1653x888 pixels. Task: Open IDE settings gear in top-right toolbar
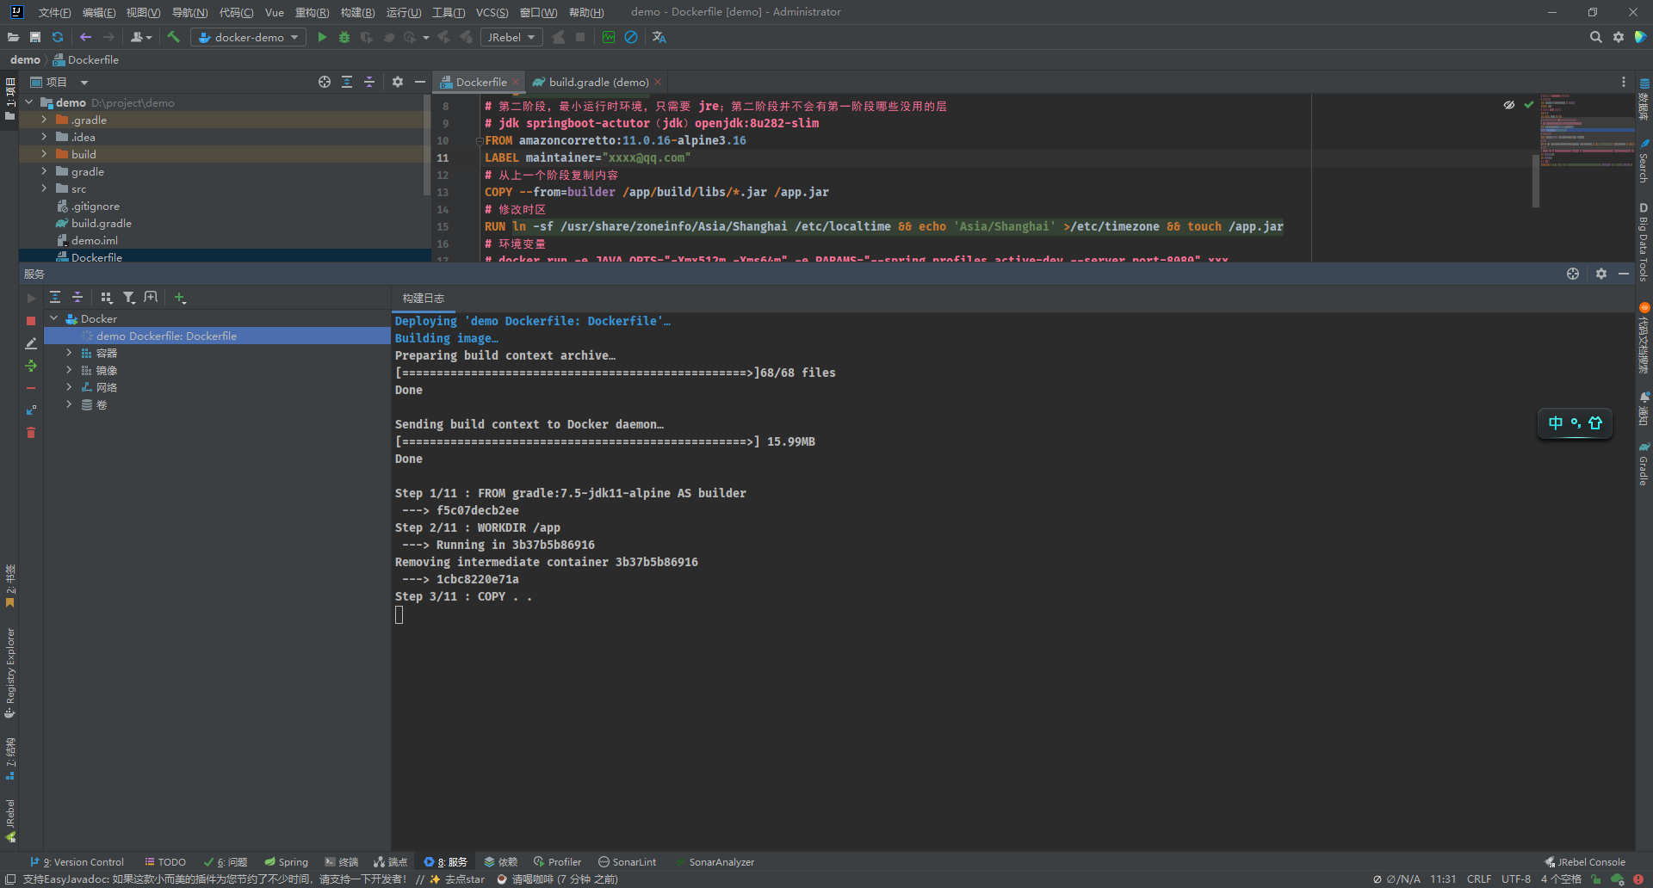pos(1619,37)
